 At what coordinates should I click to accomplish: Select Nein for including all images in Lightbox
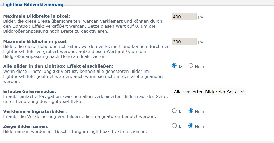[191, 66]
